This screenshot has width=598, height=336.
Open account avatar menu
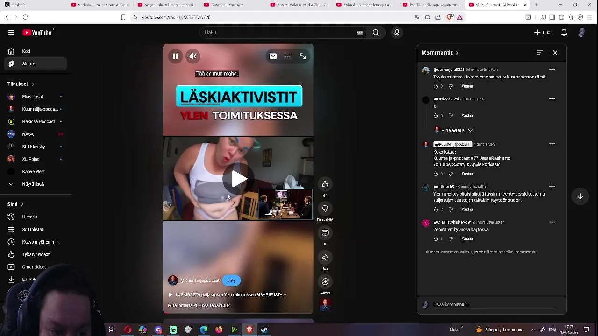582,33
